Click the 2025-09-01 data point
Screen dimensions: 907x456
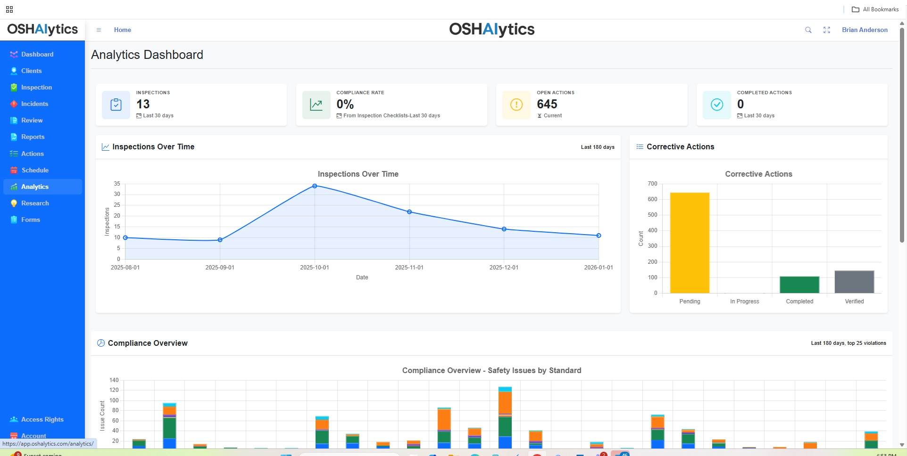coord(220,240)
